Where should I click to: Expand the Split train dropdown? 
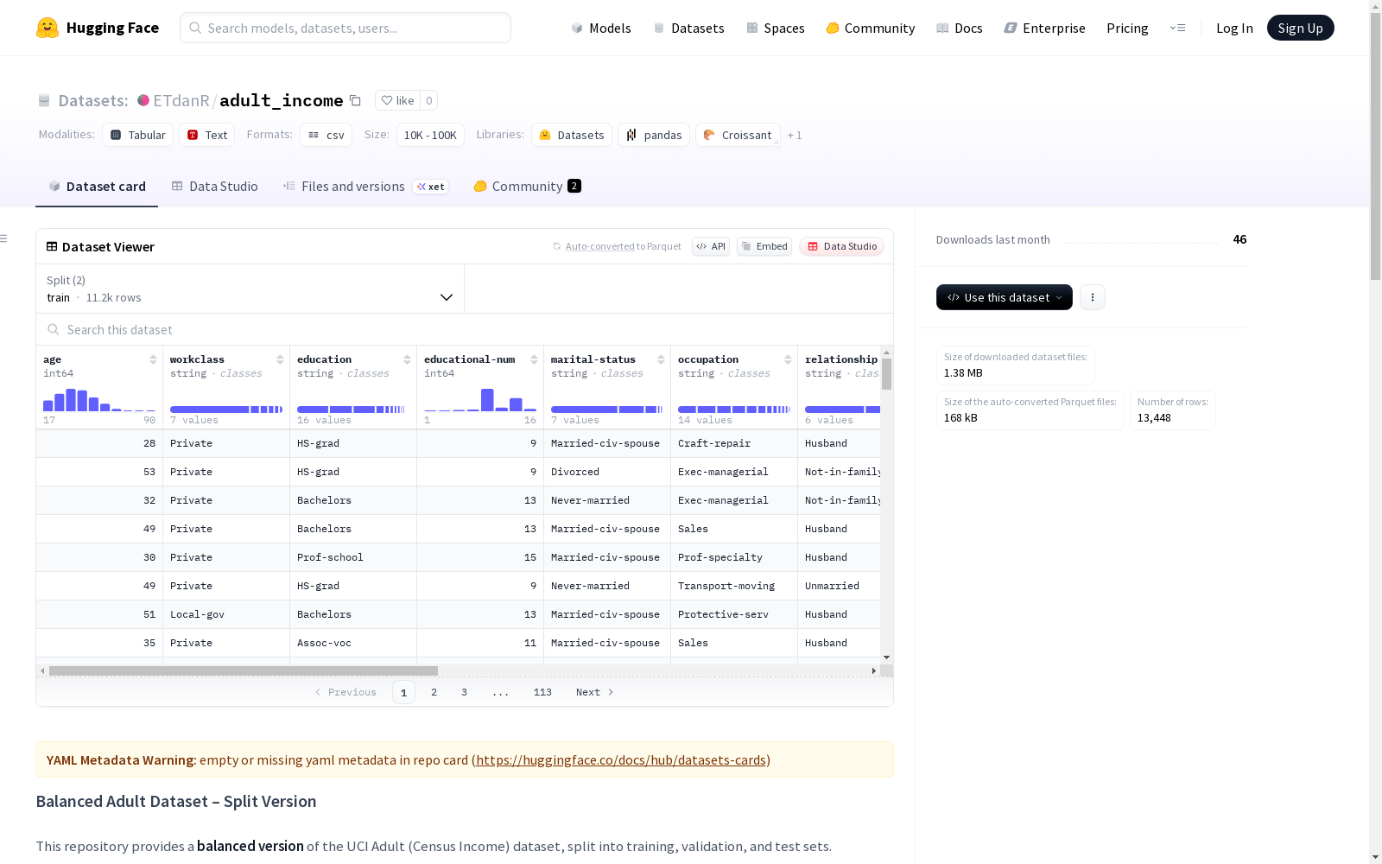point(250,289)
